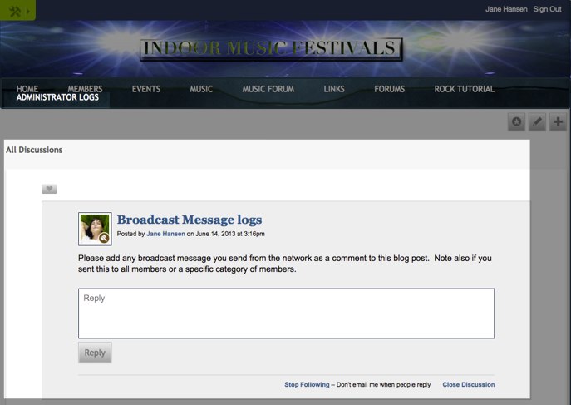Click the pencil edit icon button
Viewport: 571px width, 405px height.
point(537,121)
